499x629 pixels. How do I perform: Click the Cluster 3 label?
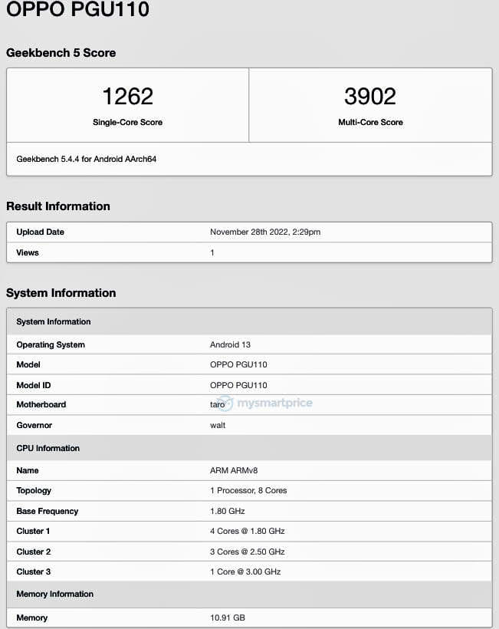(33, 572)
